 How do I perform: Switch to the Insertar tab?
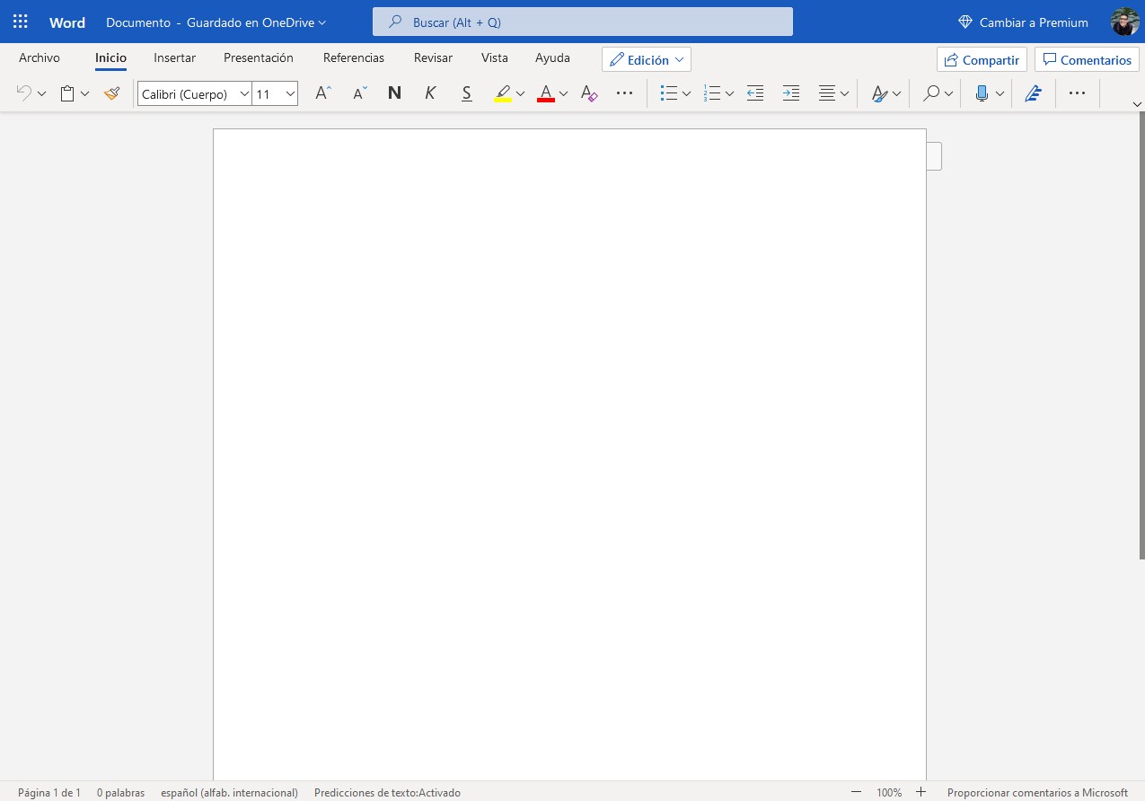174,57
